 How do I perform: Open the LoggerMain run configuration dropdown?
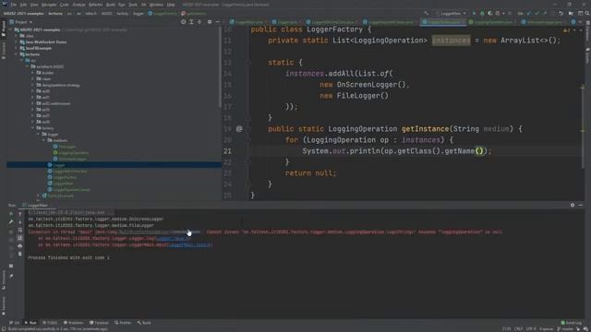pyautogui.click(x=451, y=13)
